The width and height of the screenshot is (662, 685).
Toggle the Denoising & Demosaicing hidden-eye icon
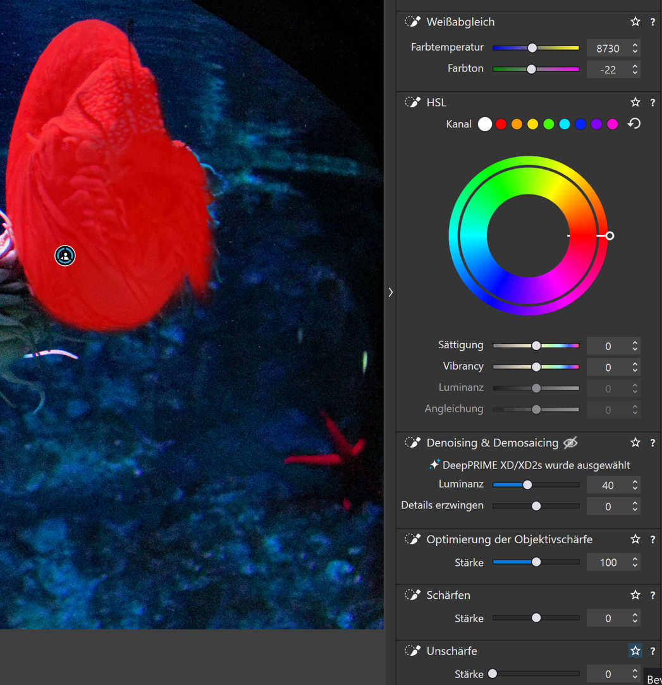click(x=570, y=443)
